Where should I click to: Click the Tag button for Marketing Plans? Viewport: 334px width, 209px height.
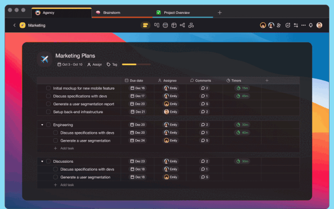112,65
